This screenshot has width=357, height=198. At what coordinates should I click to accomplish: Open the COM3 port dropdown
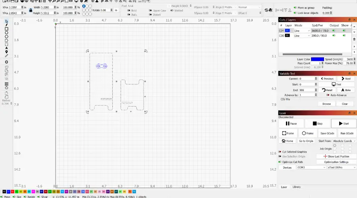pos(311,168)
